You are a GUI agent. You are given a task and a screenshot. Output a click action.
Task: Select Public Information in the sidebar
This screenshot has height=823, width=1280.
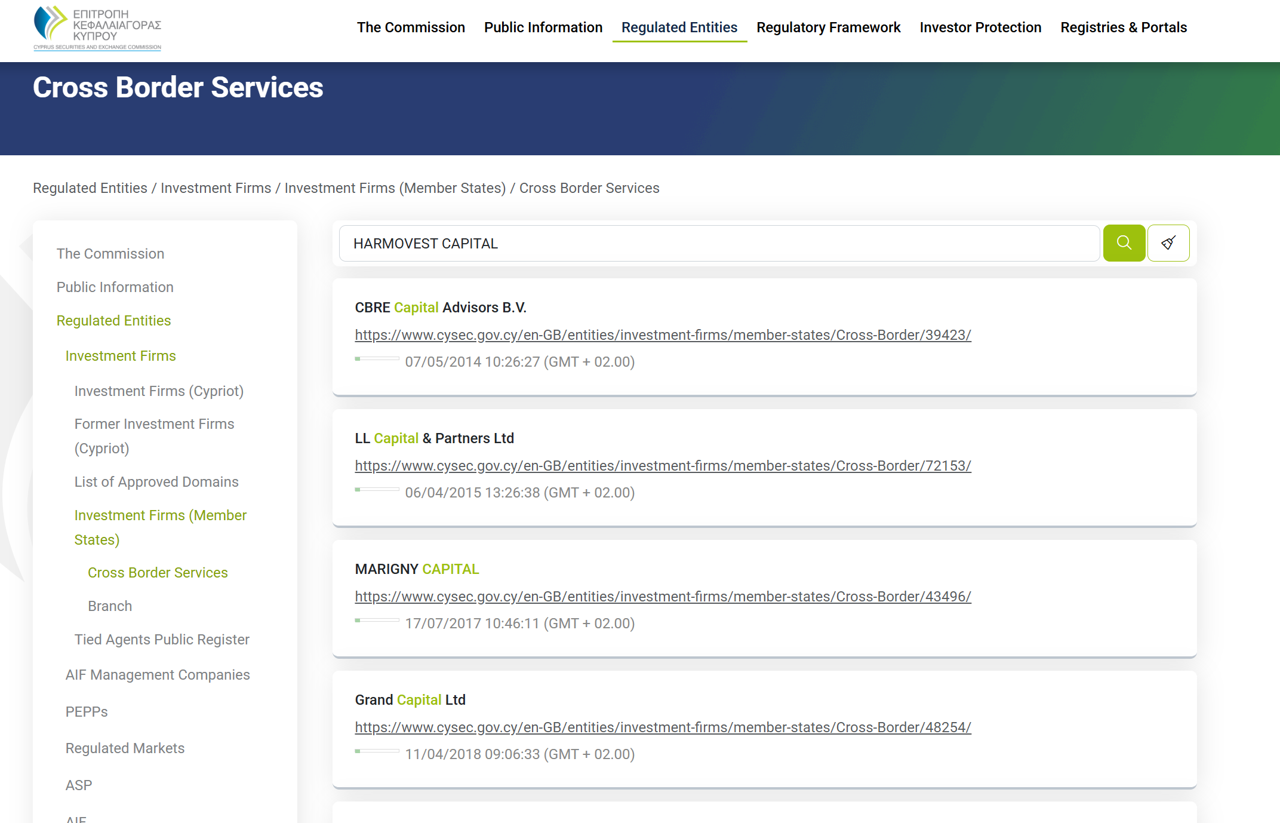[x=115, y=287]
